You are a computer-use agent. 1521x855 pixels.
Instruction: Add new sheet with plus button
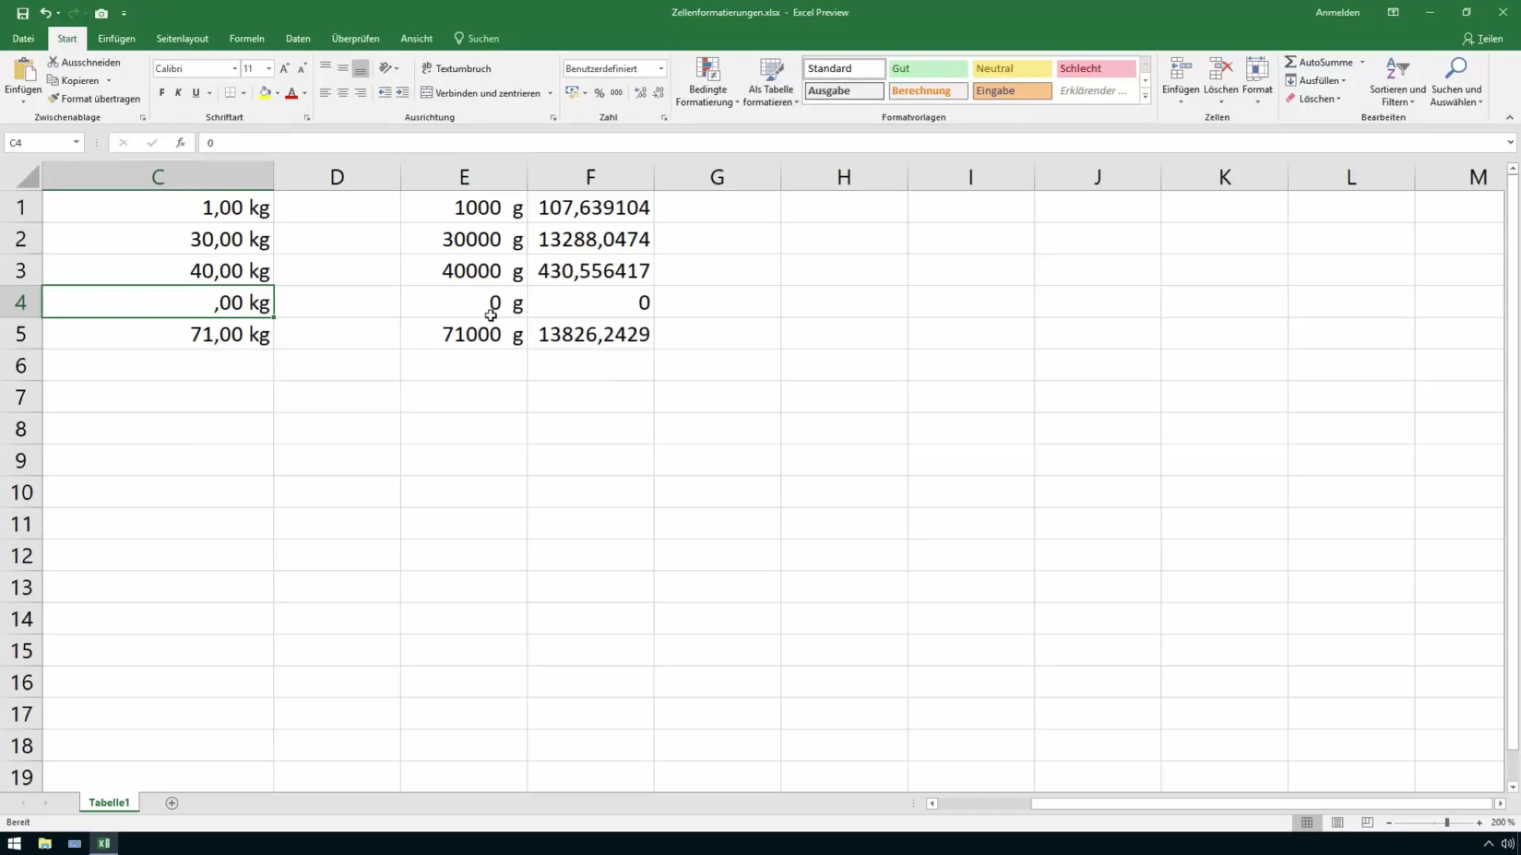[x=172, y=803]
